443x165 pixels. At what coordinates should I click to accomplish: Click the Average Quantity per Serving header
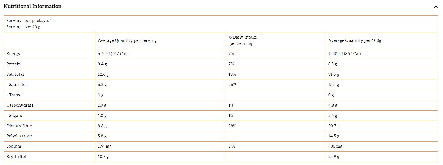tap(127, 40)
